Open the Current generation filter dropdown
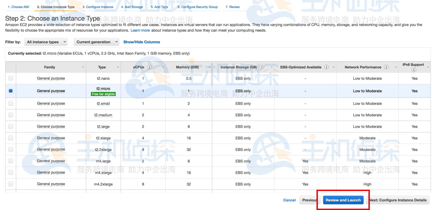This screenshot has height=210, width=434. 96,42
